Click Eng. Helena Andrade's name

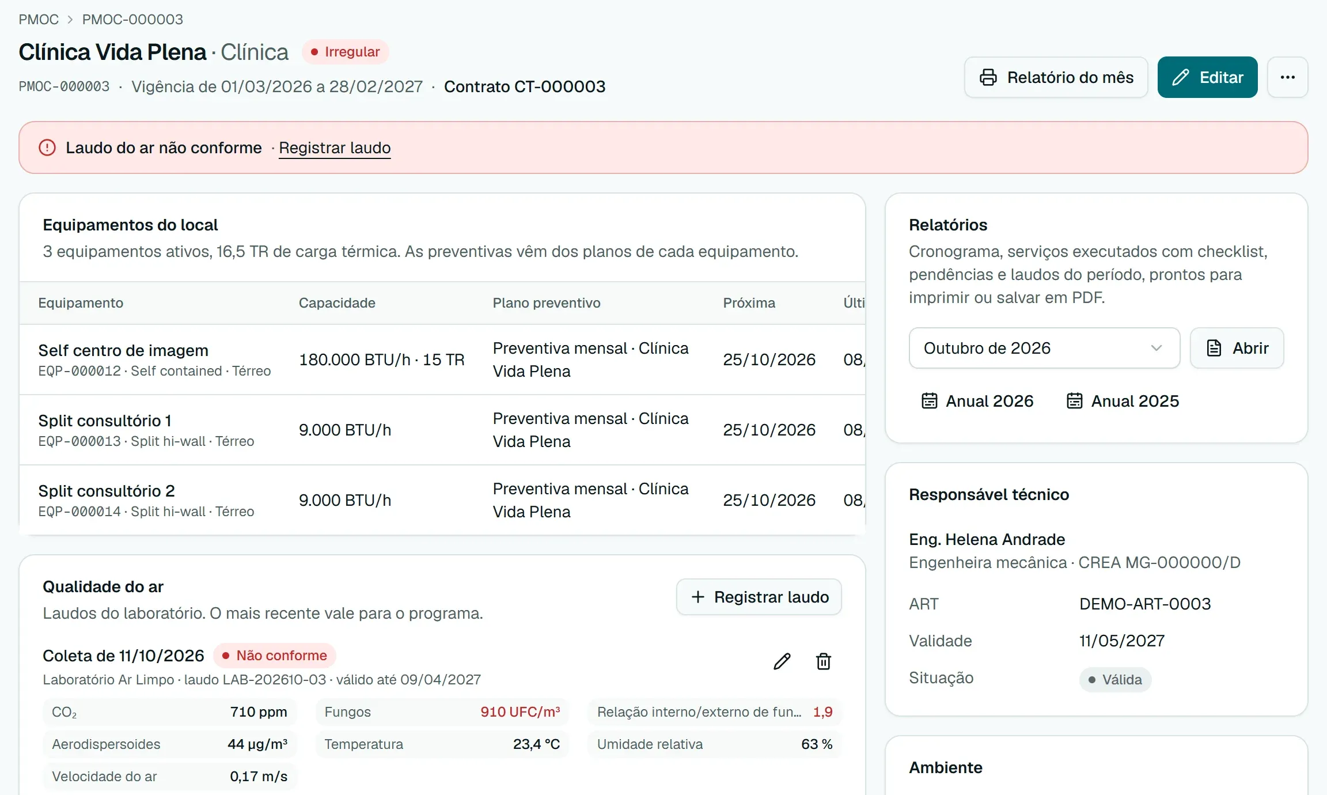pyautogui.click(x=987, y=539)
